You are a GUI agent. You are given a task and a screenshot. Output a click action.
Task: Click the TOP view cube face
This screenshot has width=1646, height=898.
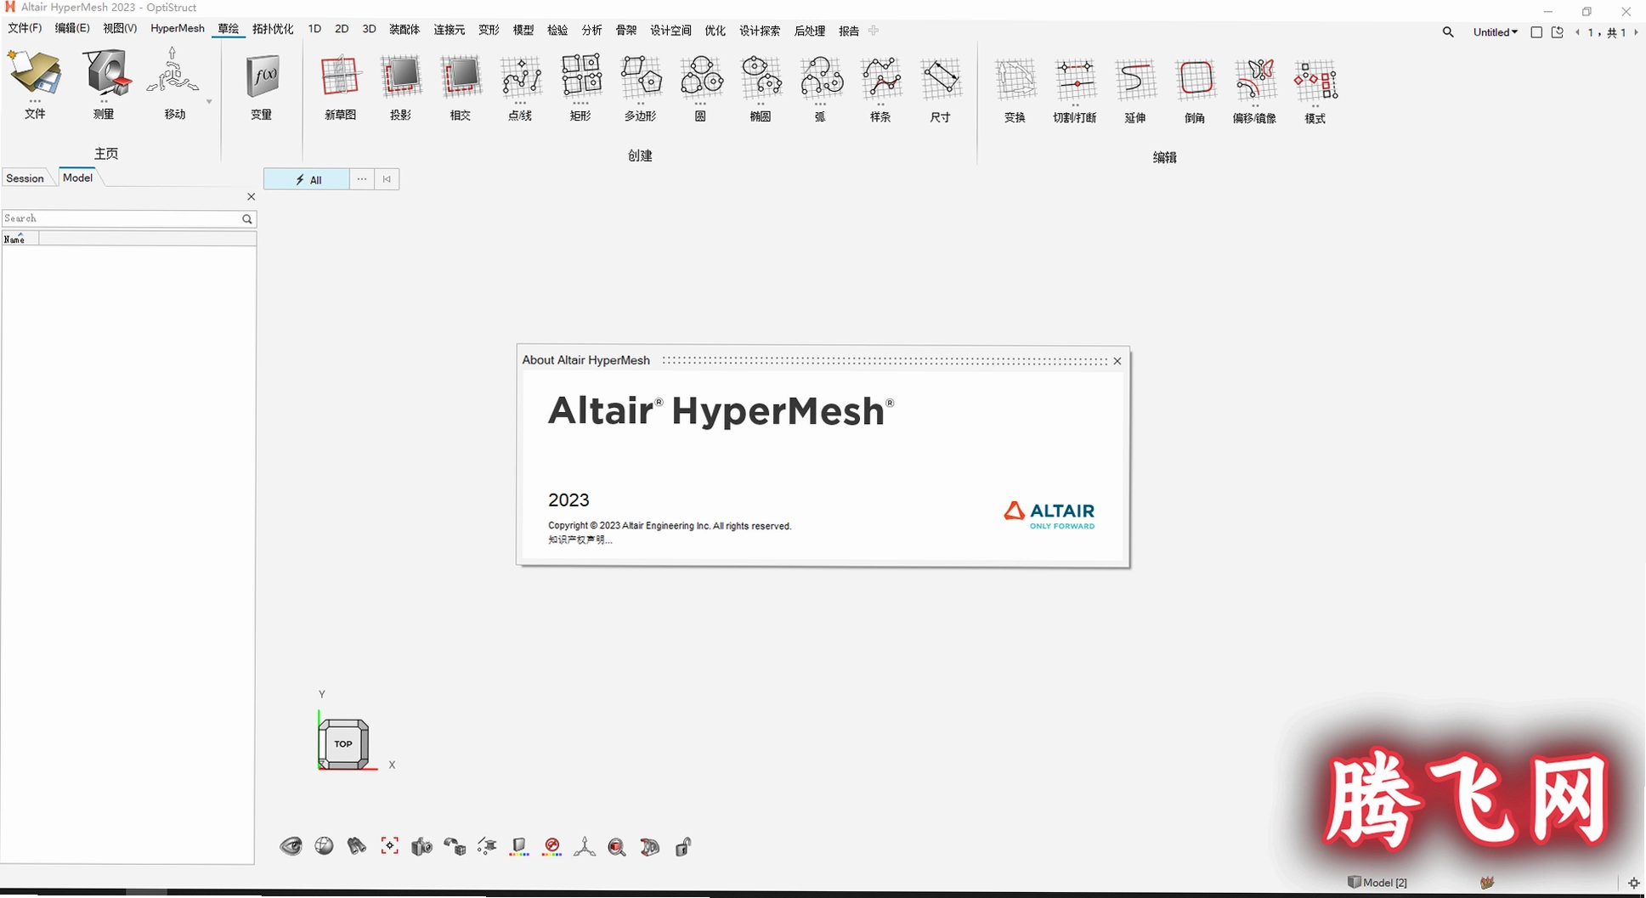point(343,744)
